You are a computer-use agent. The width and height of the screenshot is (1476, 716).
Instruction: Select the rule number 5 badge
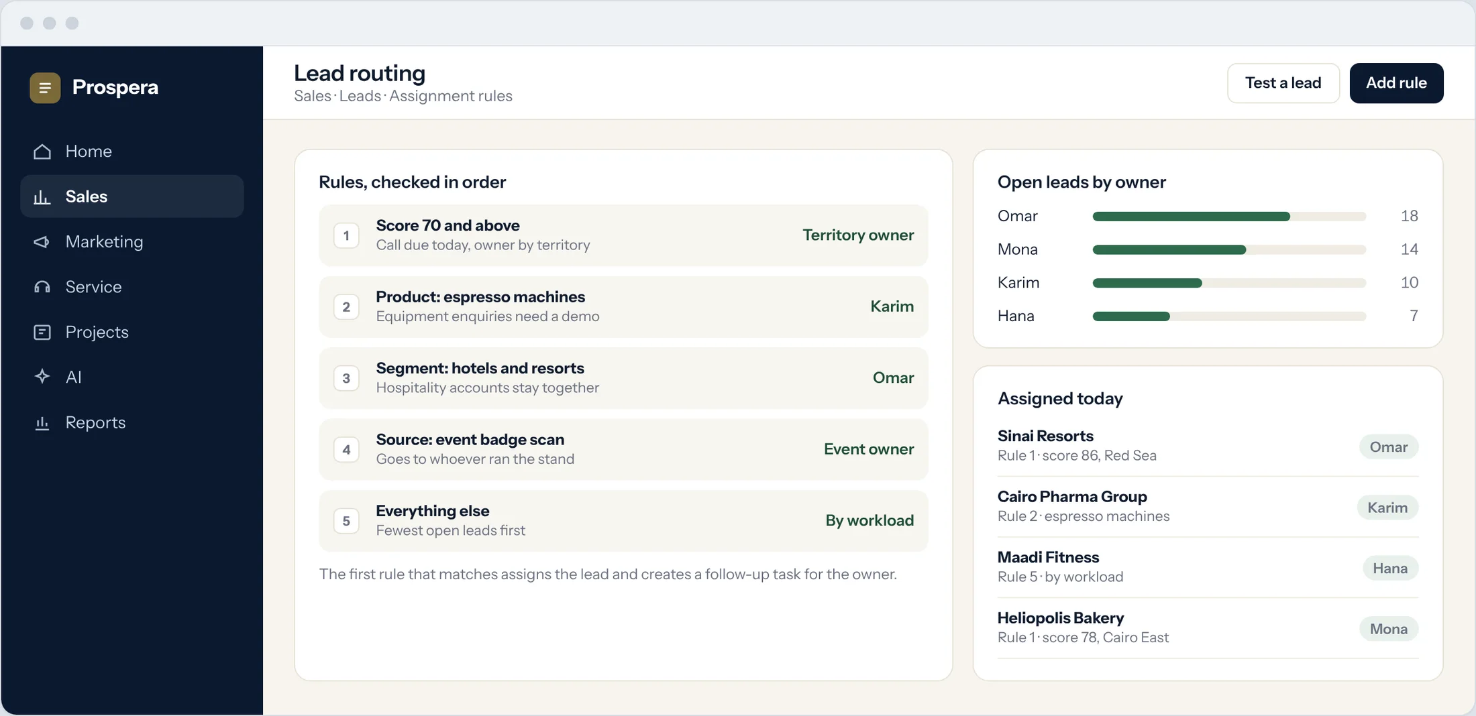(x=346, y=522)
